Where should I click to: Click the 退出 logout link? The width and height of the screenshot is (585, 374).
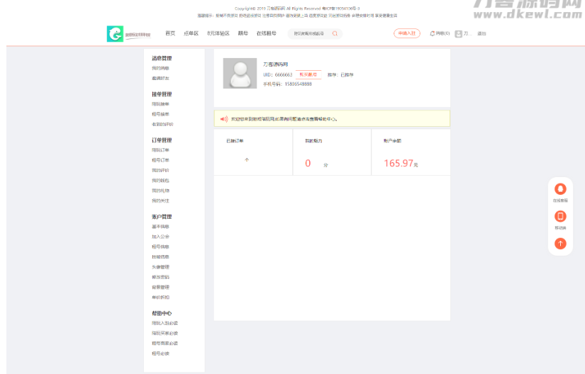click(x=481, y=33)
